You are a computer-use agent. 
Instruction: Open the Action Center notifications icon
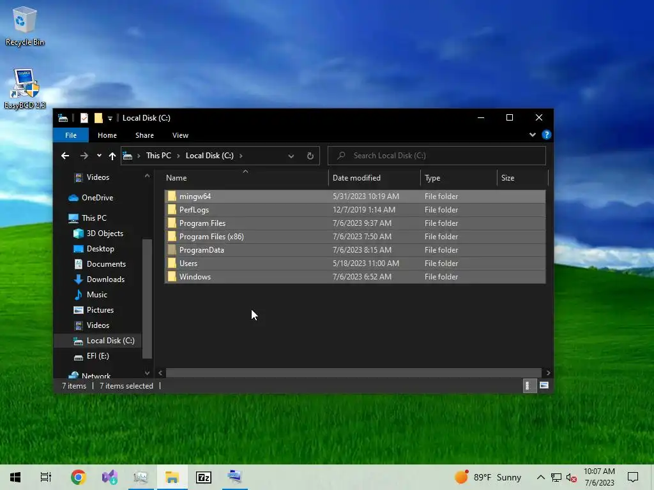[633, 477]
